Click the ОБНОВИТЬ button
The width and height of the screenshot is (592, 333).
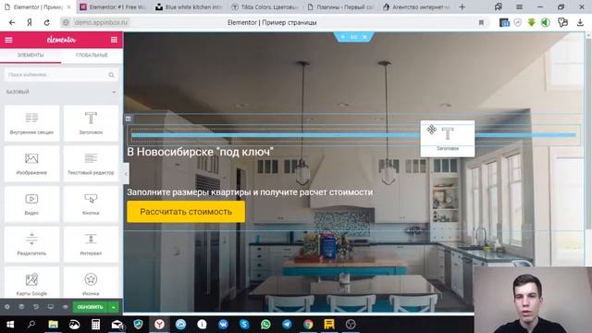tap(91, 307)
